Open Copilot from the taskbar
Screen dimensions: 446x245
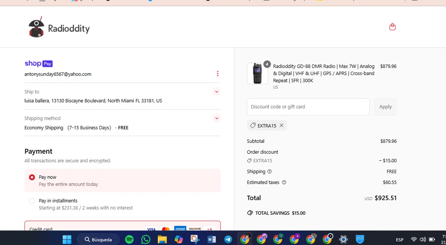click(179, 239)
